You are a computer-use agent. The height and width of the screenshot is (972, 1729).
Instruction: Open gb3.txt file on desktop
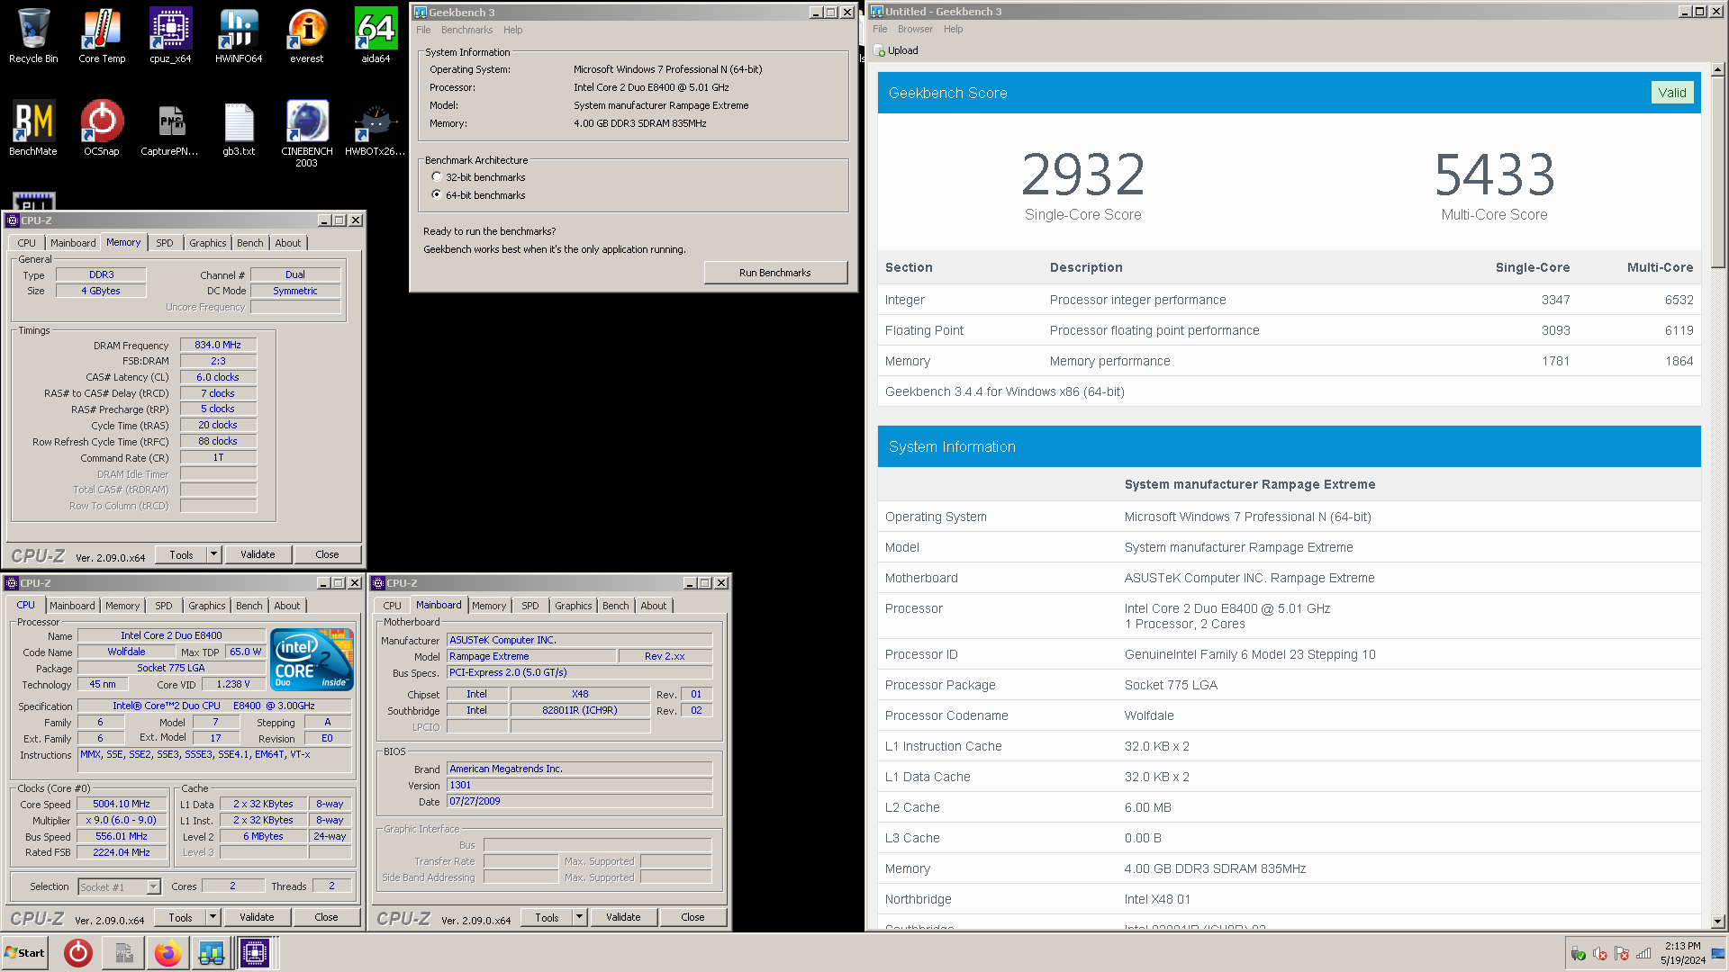click(x=239, y=128)
